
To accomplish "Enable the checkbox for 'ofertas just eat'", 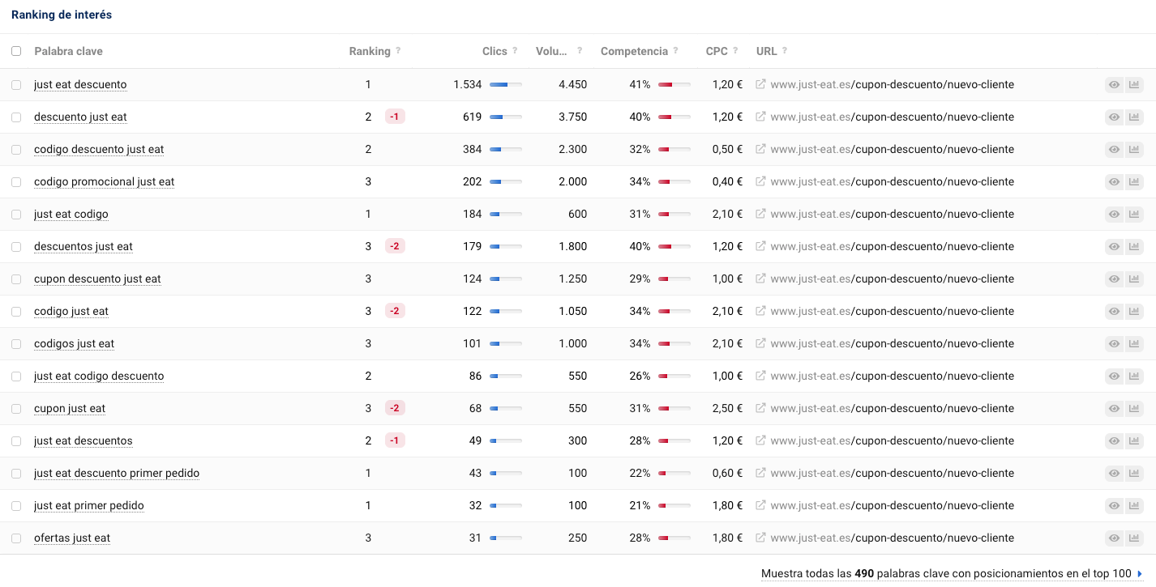I will tap(16, 538).
